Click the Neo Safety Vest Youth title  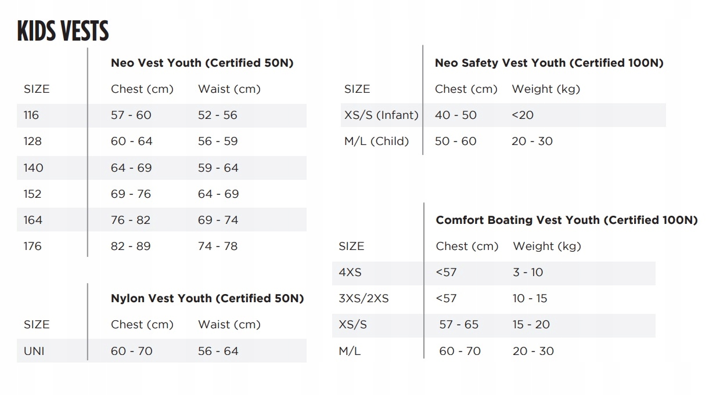[x=549, y=63]
